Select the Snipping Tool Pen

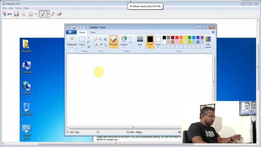pos(43,14)
